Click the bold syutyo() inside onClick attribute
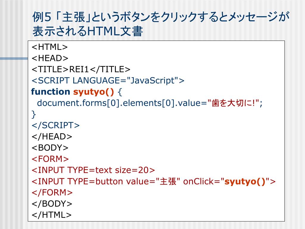Viewport: 305px width, 229px height. (245, 182)
